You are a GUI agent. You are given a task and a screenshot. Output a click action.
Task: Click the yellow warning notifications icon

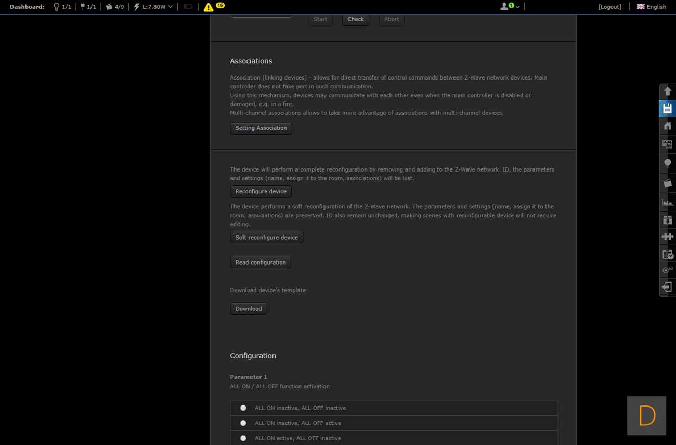[x=209, y=7]
